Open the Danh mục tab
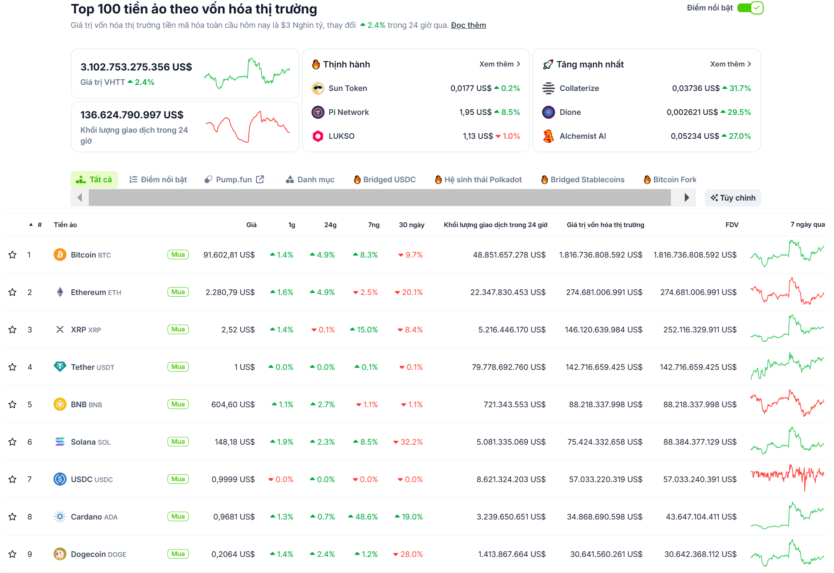 coord(310,179)
